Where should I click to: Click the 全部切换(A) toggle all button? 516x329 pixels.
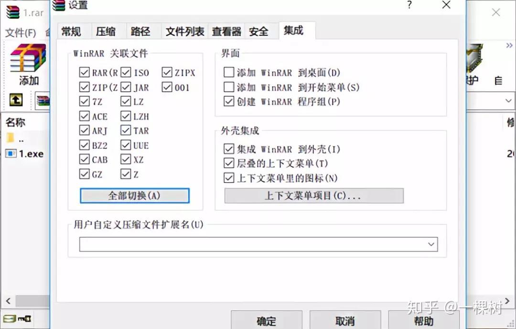click(135, 195)
